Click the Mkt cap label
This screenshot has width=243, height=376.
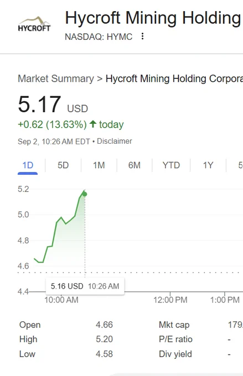(174, 325)
